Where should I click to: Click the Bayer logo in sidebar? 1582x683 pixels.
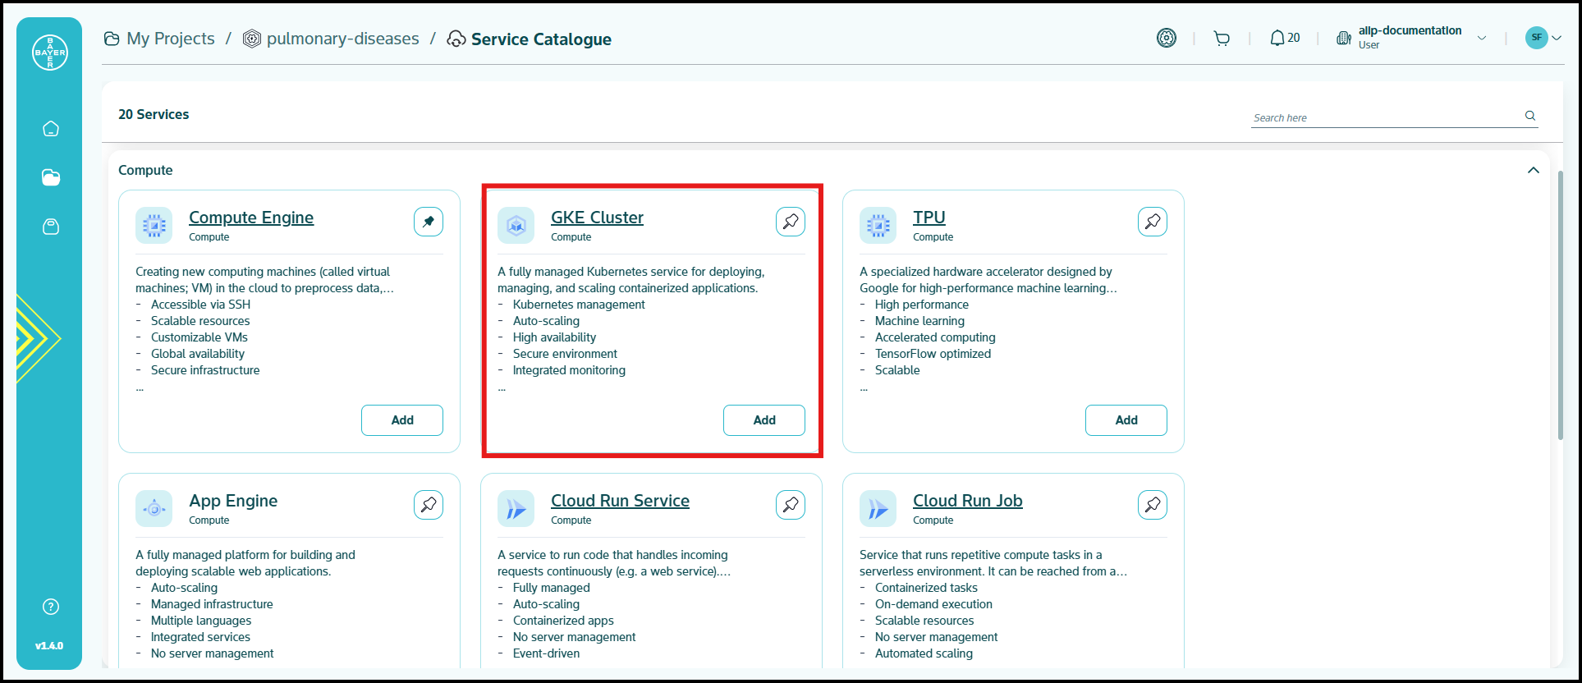tap(50, 53)
